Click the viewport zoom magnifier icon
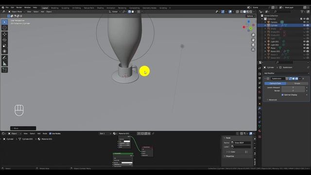311x175 pixels. click(253, 35)
